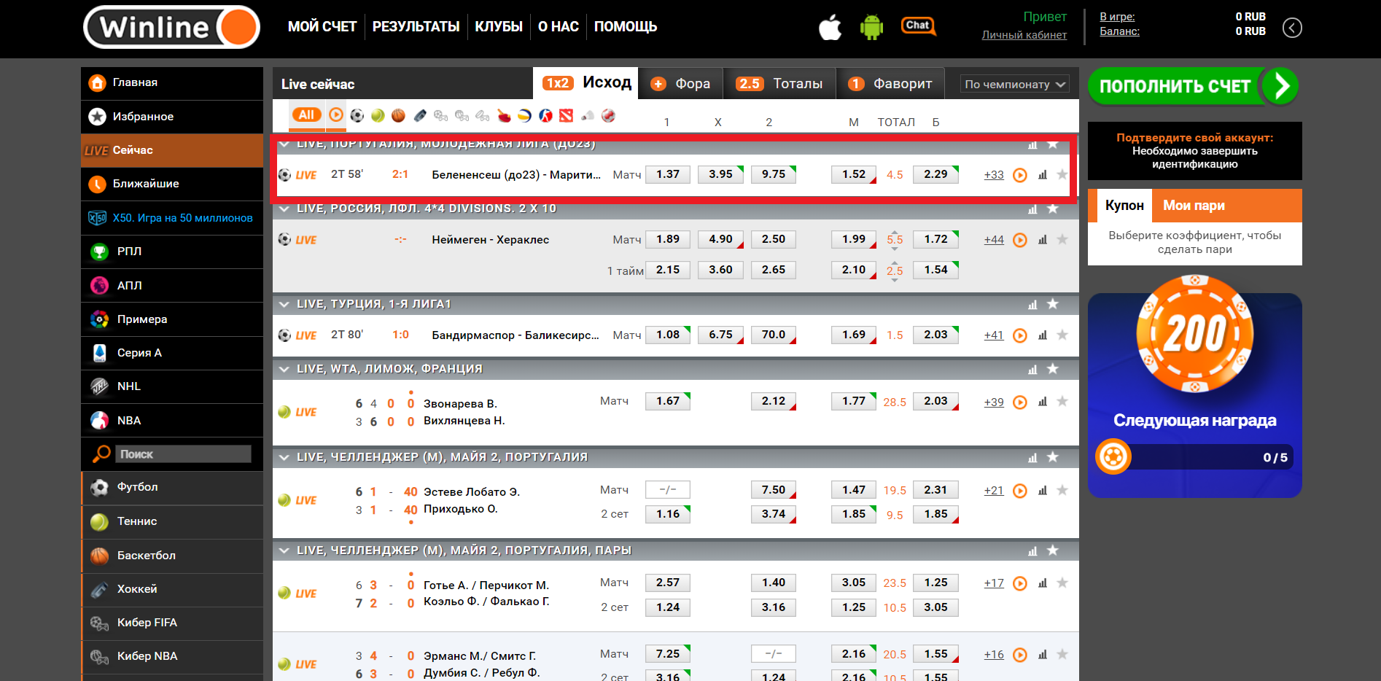The height and width of the screenshot is (681, 1381).
Task: Open the Android app download
Action: pyautogui.click(x=871, y=28)
